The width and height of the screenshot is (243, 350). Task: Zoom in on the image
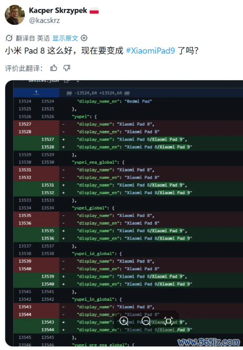coord(124,321)
